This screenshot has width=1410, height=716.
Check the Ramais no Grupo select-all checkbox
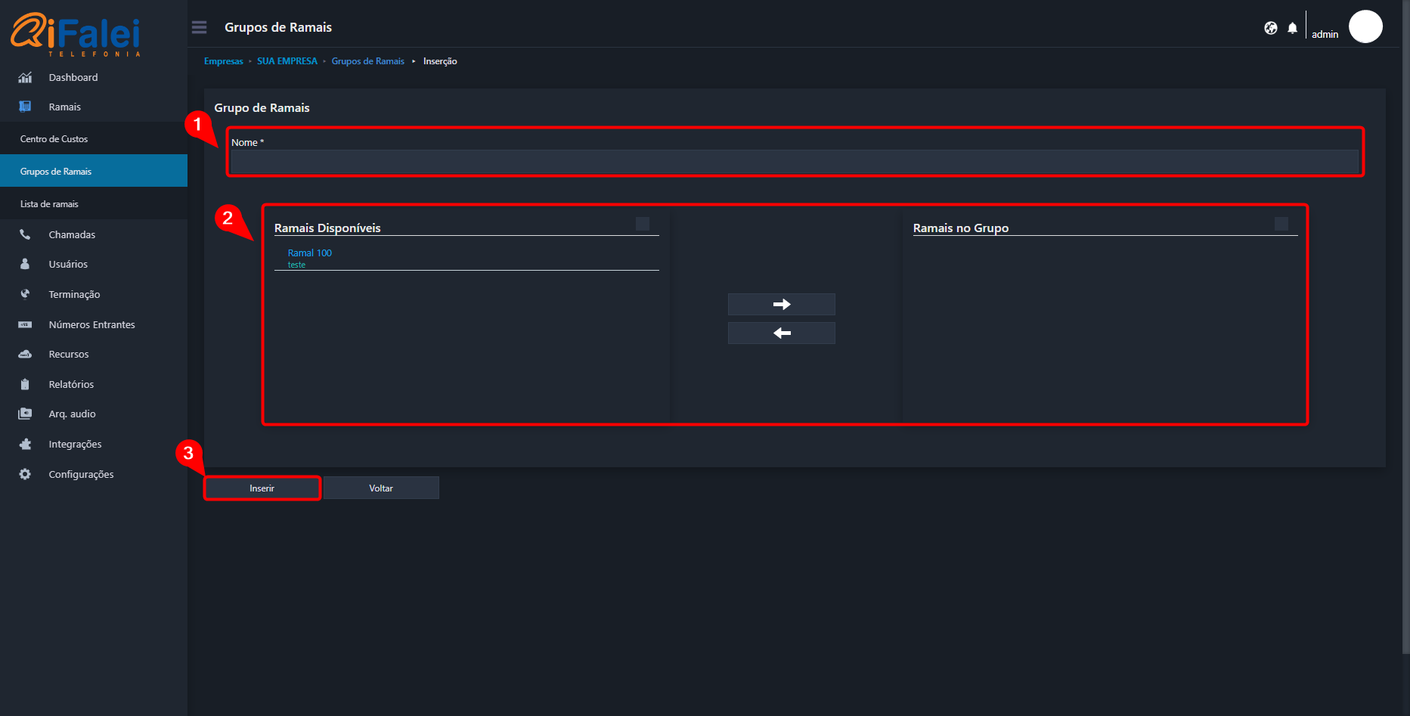pyautogui.click(x=1281, y=224)
